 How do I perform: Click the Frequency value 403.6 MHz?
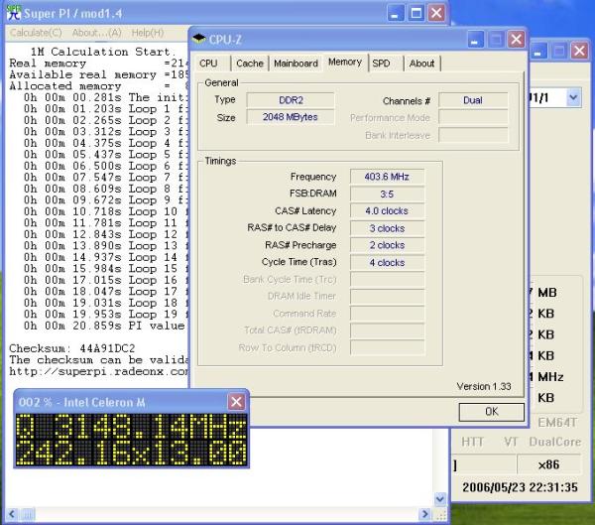point(387,177)
